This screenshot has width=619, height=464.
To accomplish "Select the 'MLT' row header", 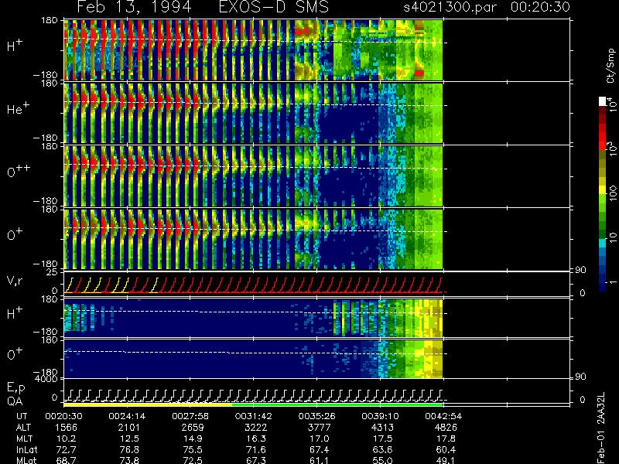I will [x=24, y=438].
